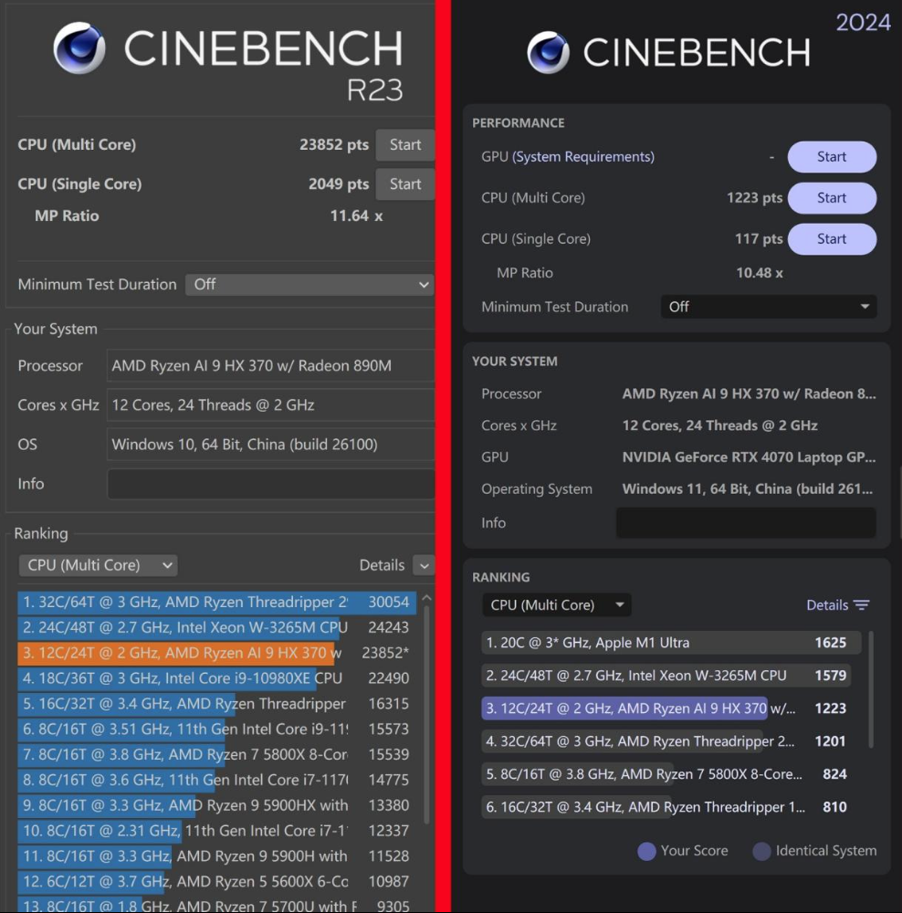Image resolution: width=902 pixels, height=913 pixels.
Task: Select the Ryzen 9 5900HX 13380 row
Action: [216, 805]
